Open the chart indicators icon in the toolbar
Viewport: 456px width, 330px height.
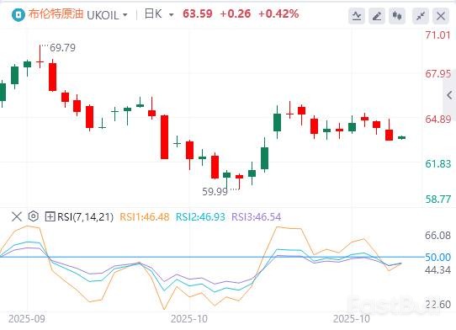click(x=357, y=16)
